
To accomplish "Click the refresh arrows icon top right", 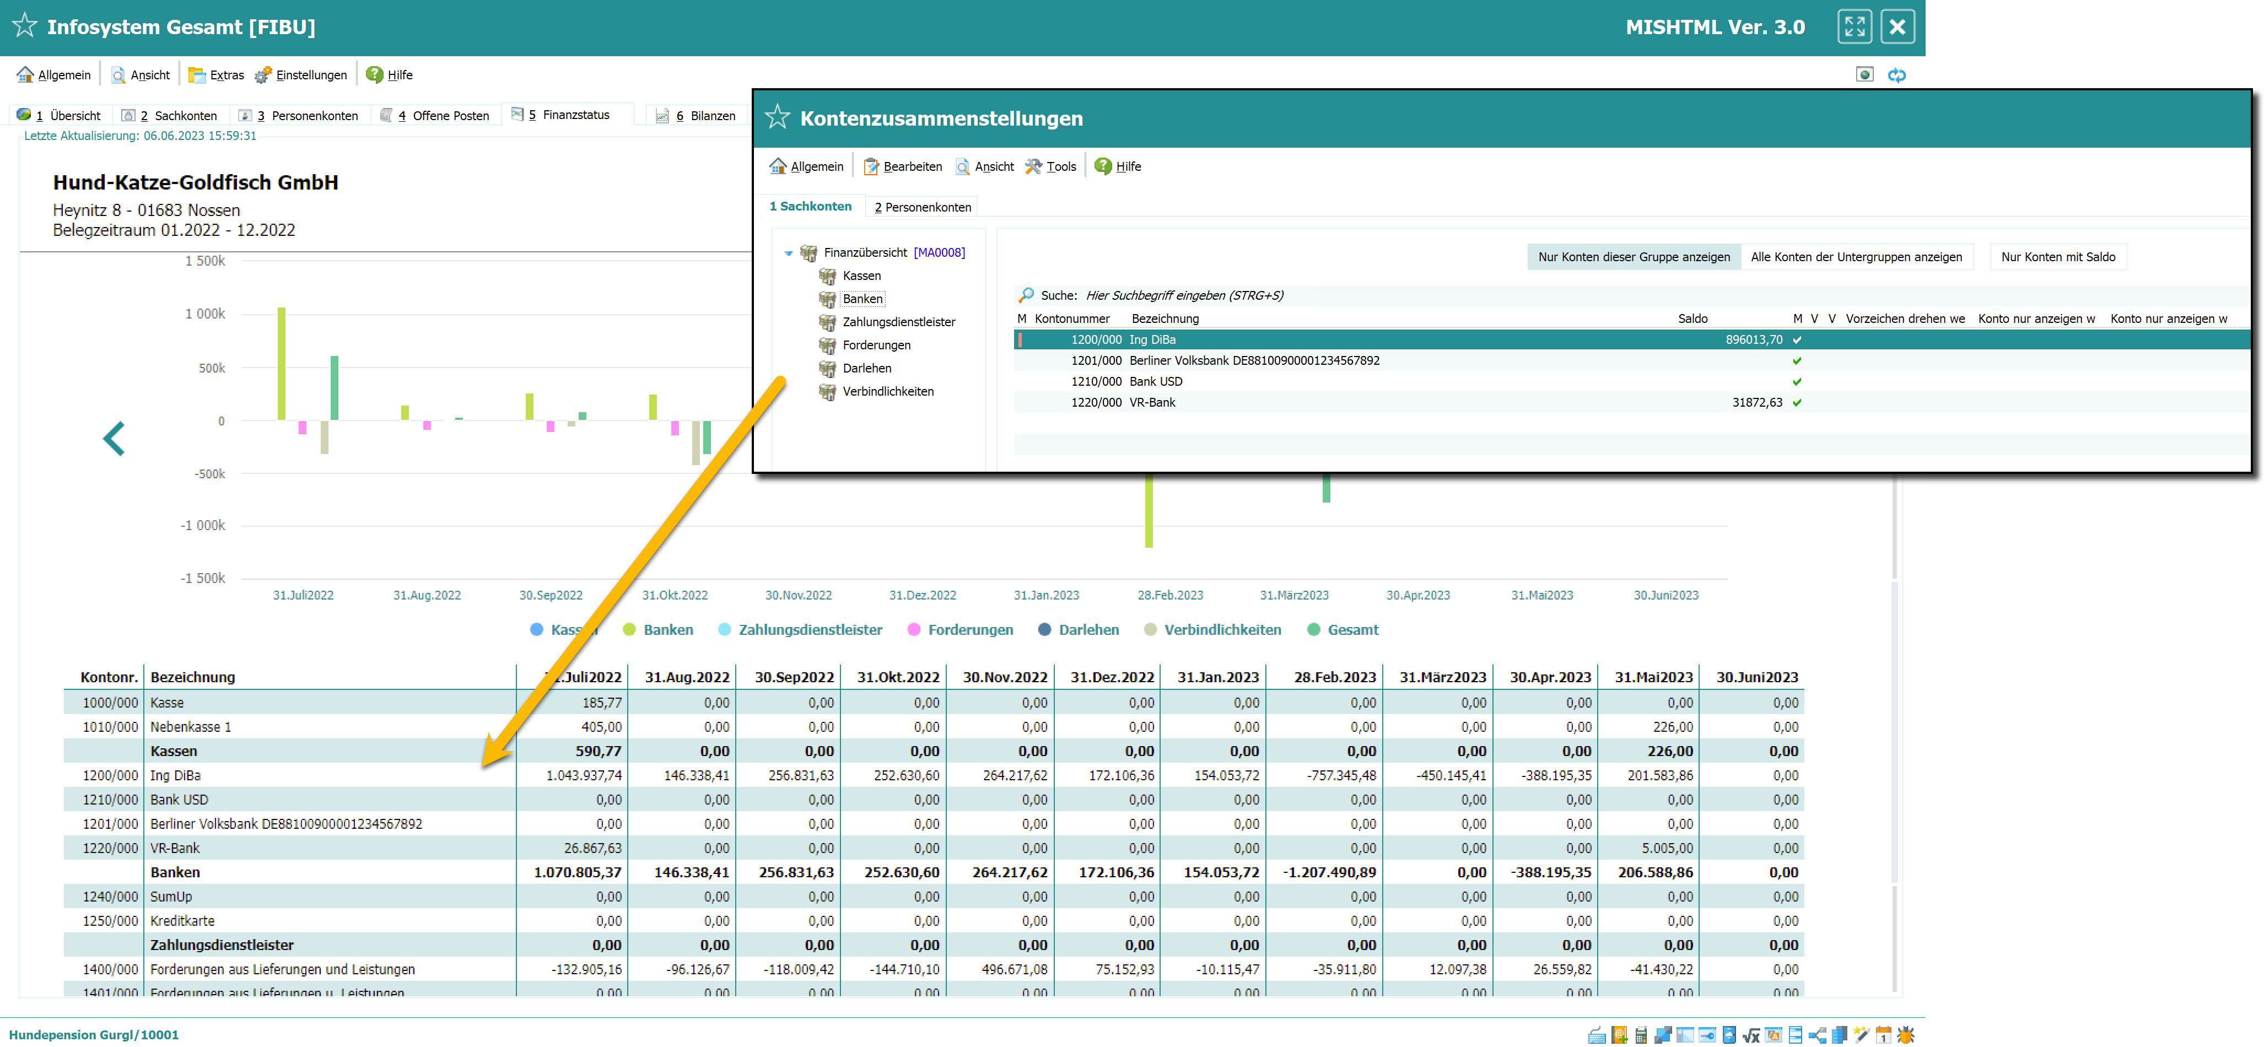I will click(1896, 75).
